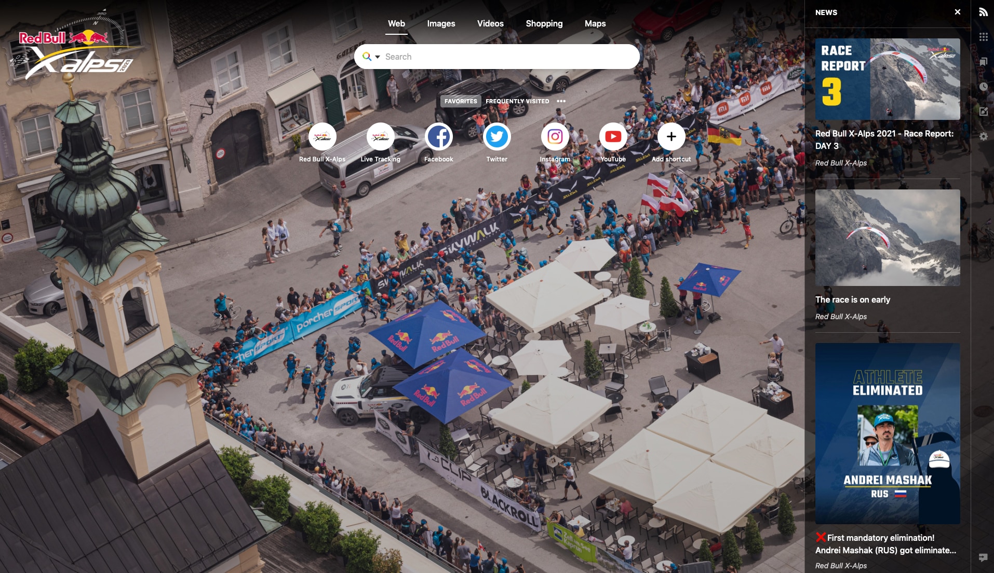This screenshot has width=994, height=573.
Task: Click the feedback speech bubble icon
Action: click(983, 557)
